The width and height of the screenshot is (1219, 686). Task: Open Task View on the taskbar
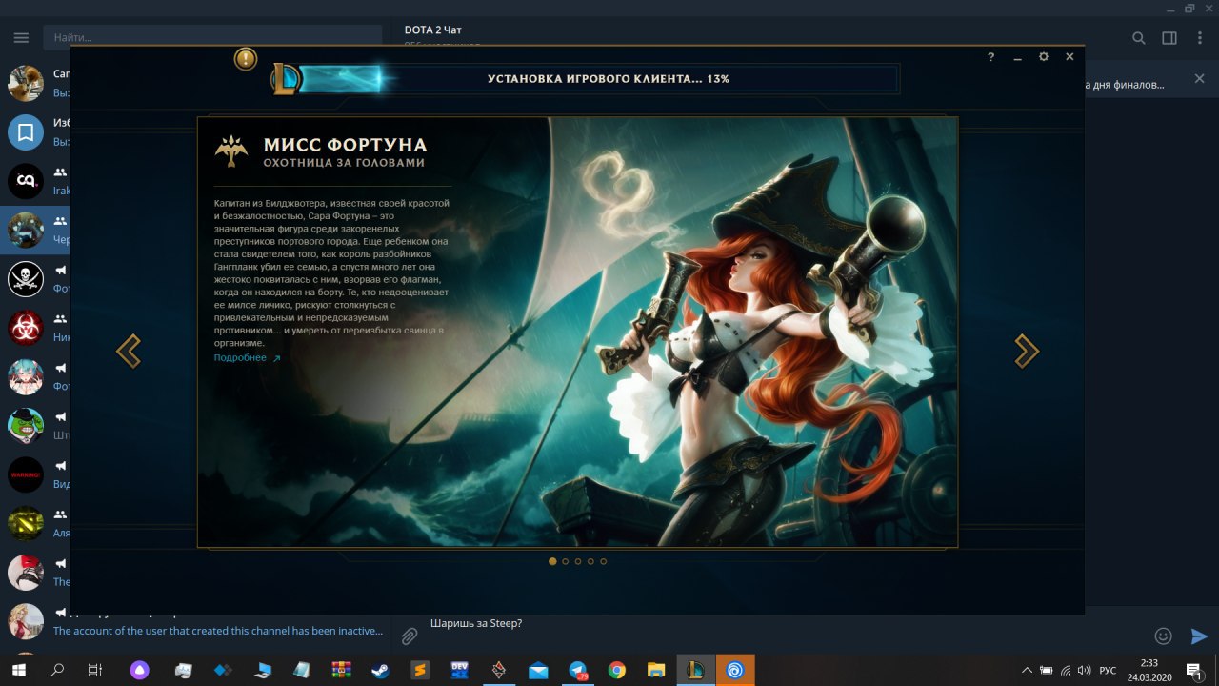(x=94, y=670)
